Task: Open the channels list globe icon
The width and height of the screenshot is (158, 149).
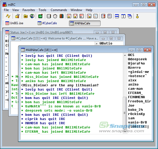Action: [32, 16]
